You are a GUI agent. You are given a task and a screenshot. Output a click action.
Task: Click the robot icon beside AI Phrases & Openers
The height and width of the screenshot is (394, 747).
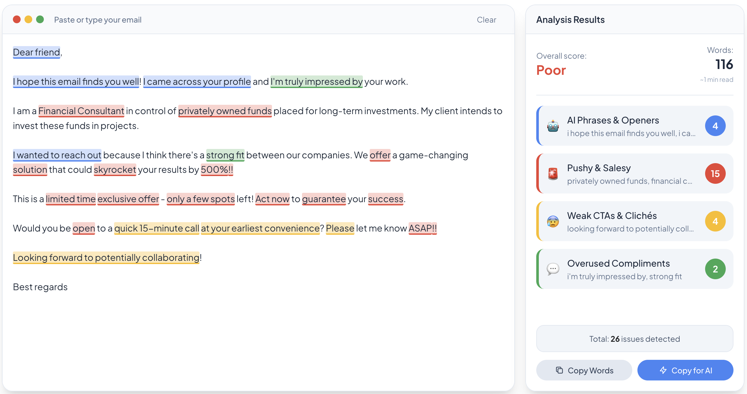(x=553, y=126)
